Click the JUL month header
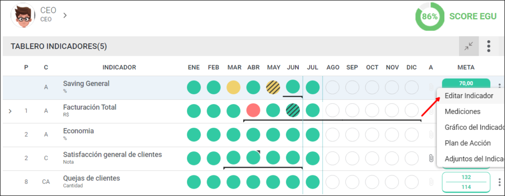The width and height of the screenshot is (505, 196). pyautogui.click(x=313, y=67)
